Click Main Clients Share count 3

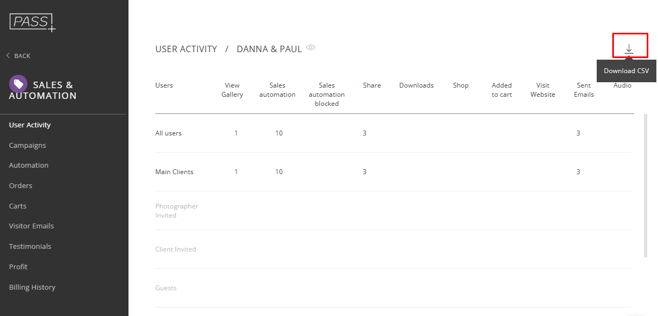[364, 172]
